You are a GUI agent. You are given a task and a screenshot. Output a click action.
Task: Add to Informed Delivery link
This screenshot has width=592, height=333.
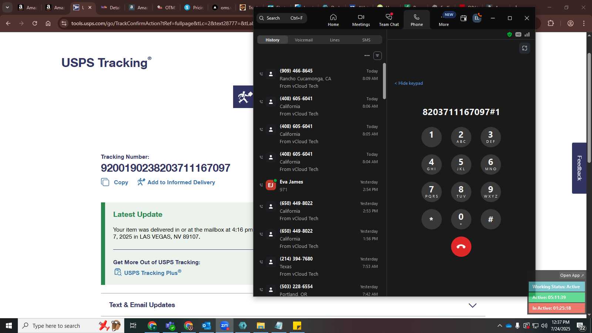coord(176,182)
